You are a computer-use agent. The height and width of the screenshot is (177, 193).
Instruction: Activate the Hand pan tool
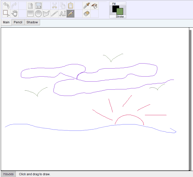pyautogui.click(x=14, y=14)
